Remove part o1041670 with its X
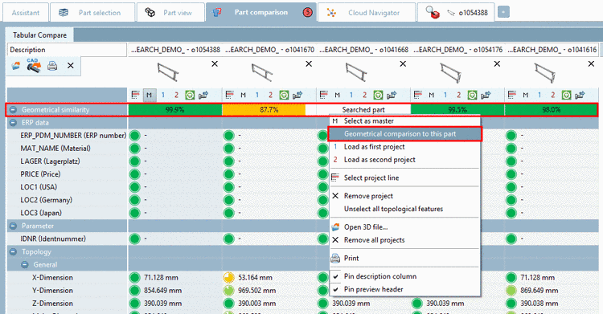This screenshot has width=603, height=314. point(309,63)
